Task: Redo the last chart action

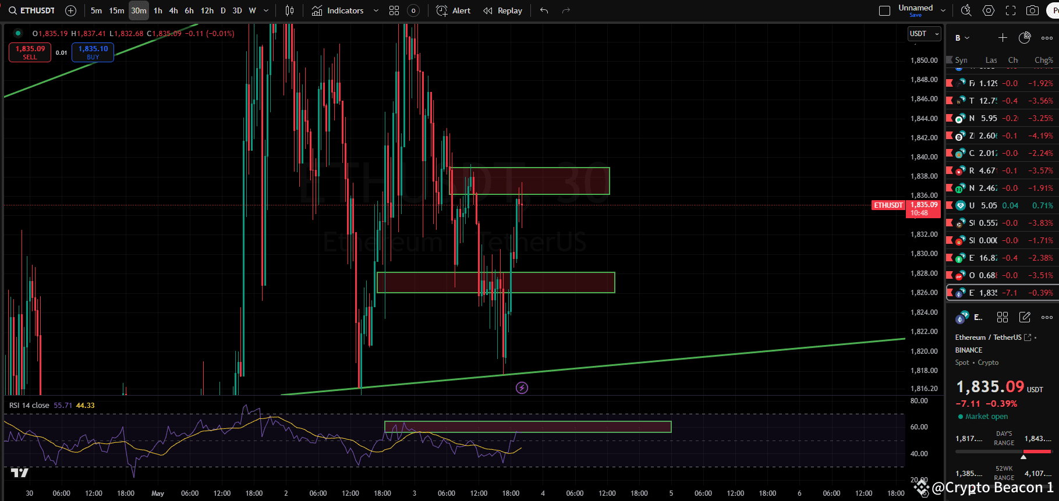Action: click(566, 10)
